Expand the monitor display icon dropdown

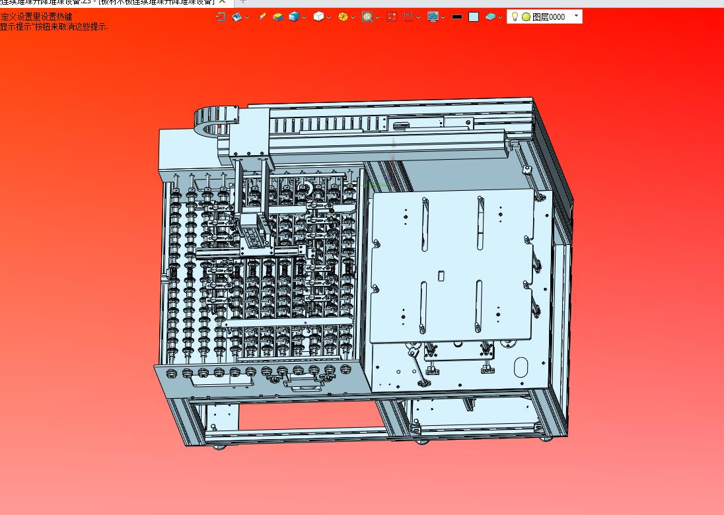443,17
